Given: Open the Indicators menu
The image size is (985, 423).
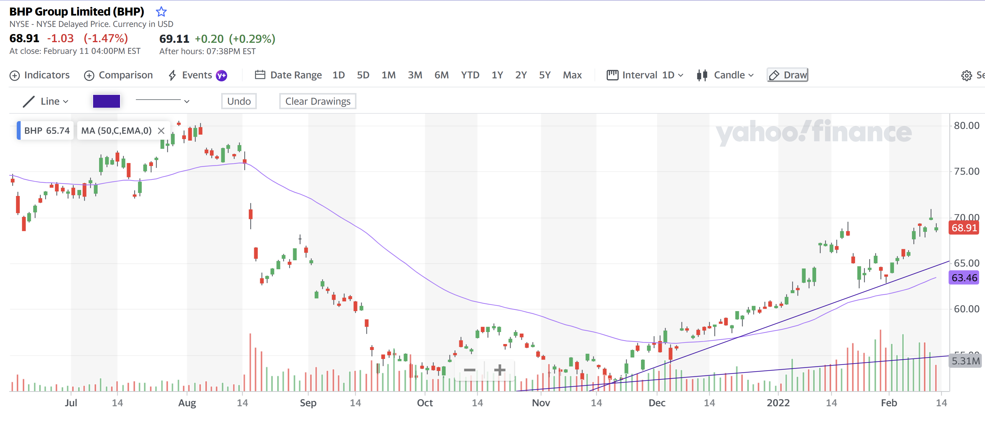Looking at the screenshot, I should coord(40,75).
